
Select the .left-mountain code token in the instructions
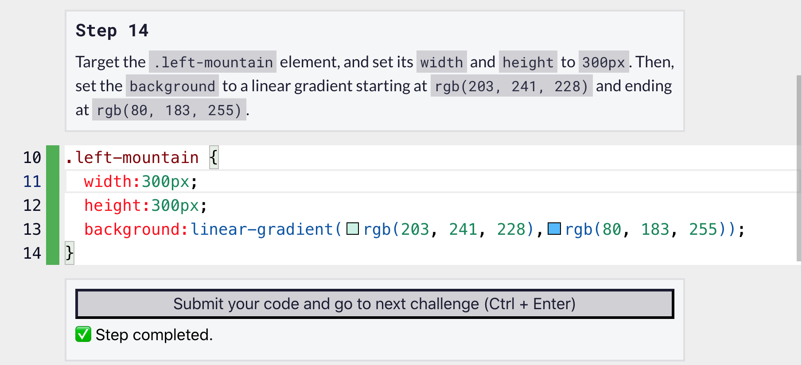[x=212, y=62]
